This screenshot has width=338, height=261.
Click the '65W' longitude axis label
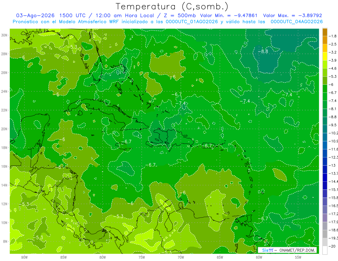point(220,257)
